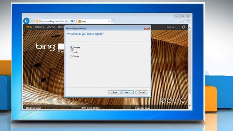
Task: Check the Cookies checkbox
Action: pos(71,56)
